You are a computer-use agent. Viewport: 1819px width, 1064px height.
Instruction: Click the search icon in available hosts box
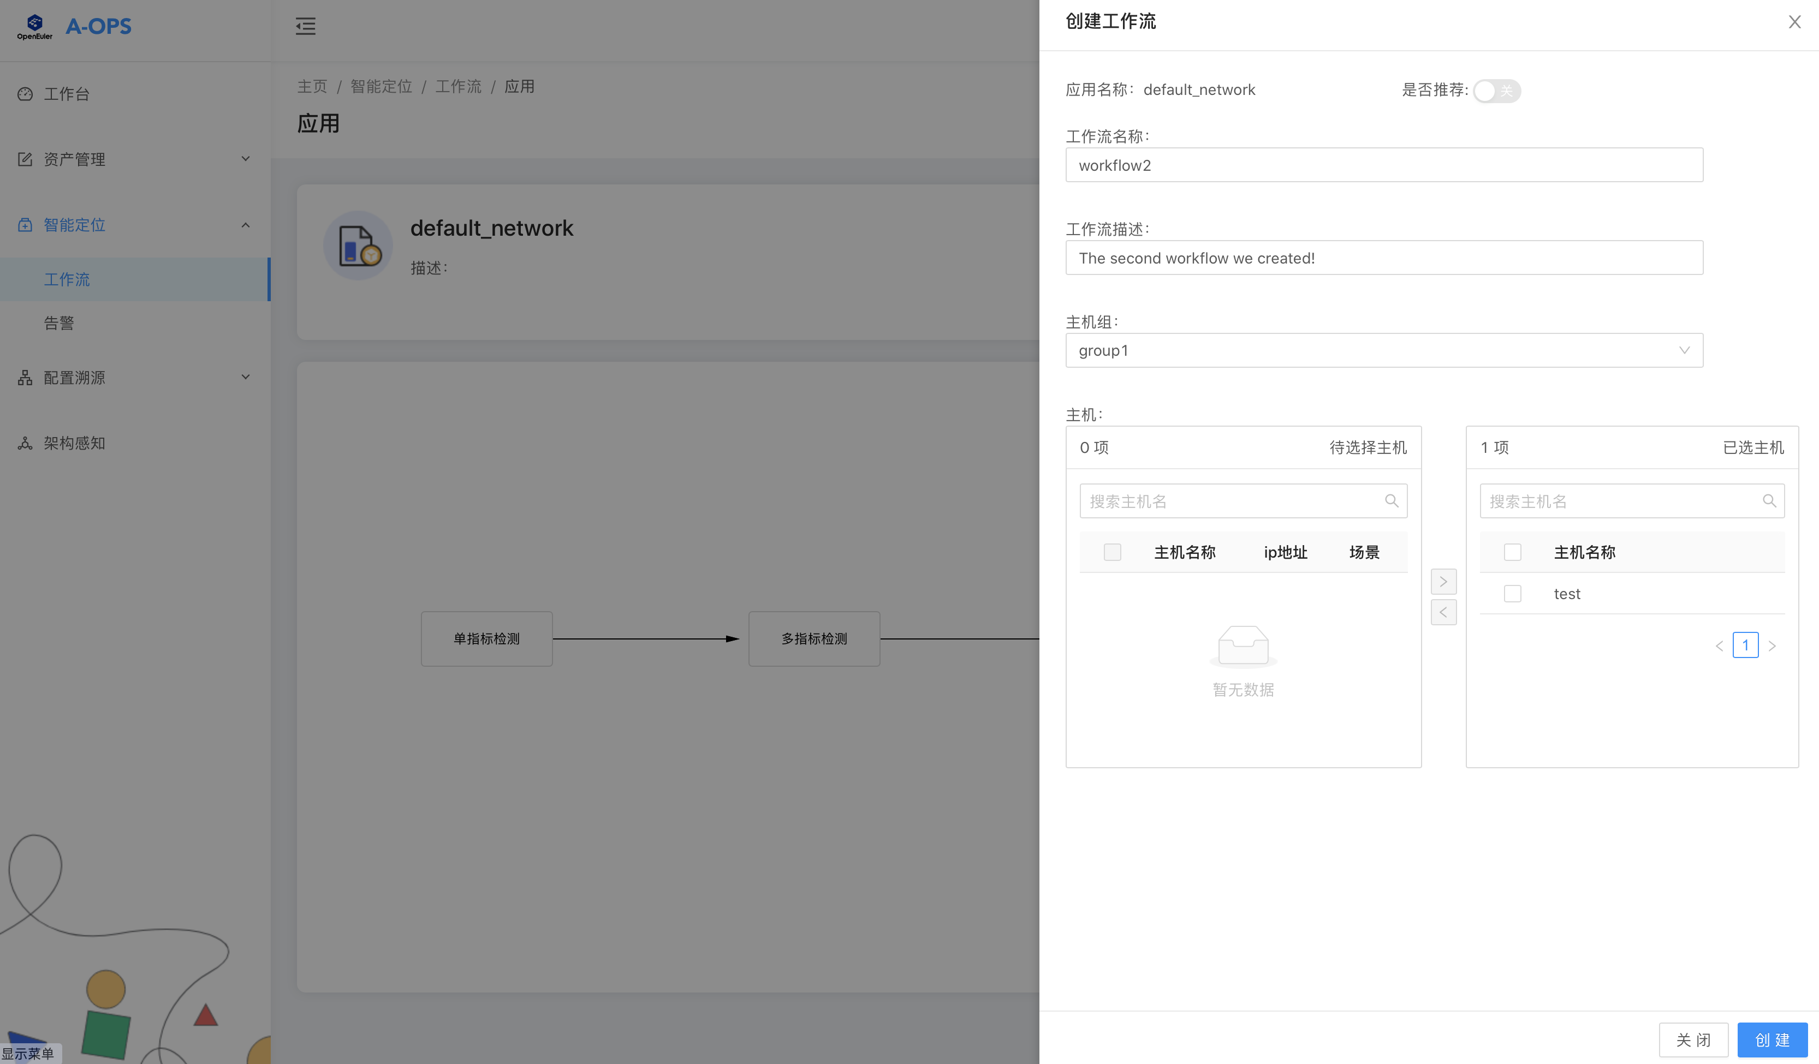point(1391,500)
